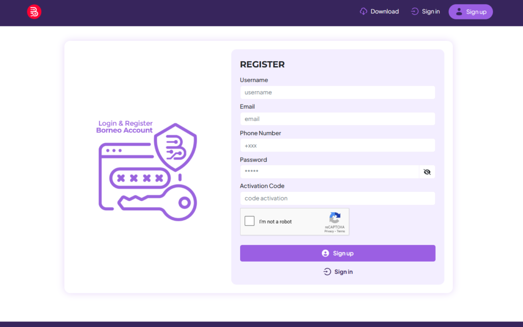Toggle password visibility with eye icon
523x327 pixels.
coord(427,172)
